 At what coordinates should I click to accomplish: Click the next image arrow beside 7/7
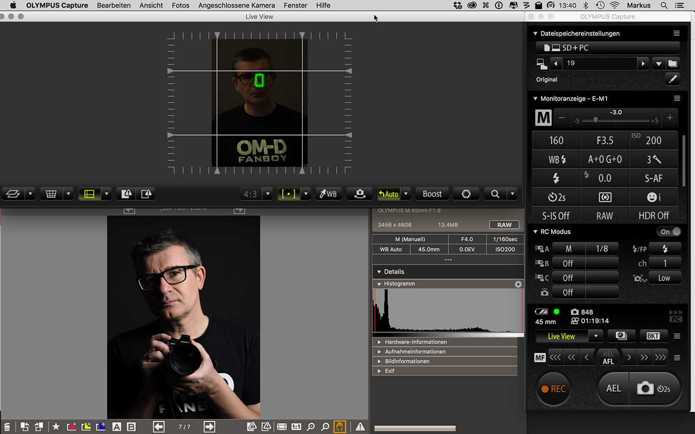click(x=208, y=427)
